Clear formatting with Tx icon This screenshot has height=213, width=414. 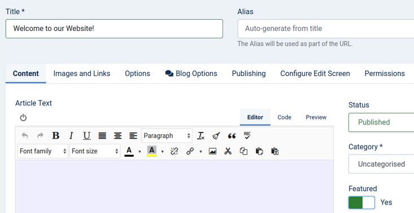pyautogui.click(x=201, y=136)
